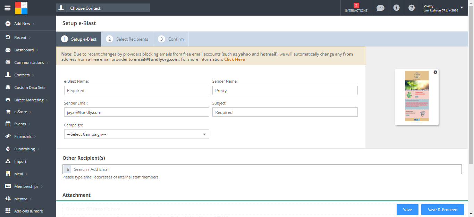
Task: Click the Events menu label
Action: (x=20, y=124)
